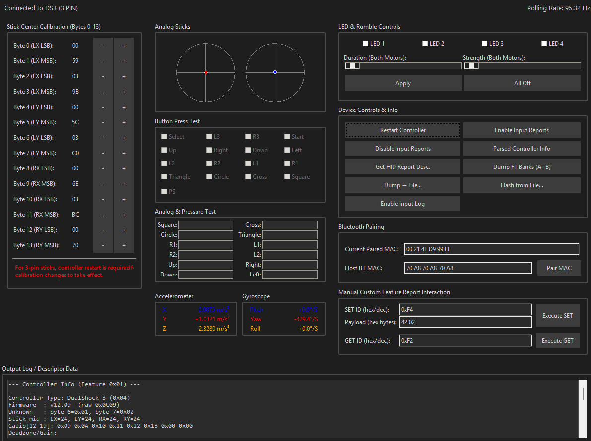Focus the GET ID (hex/dec) field
The width and height of the screenshot is (591, 441).
pos(465,341)
